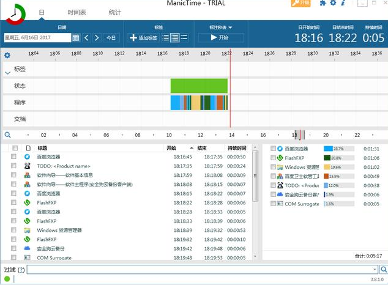Tick the FlashFXP checkbox in summary panel

pos(273,158)
